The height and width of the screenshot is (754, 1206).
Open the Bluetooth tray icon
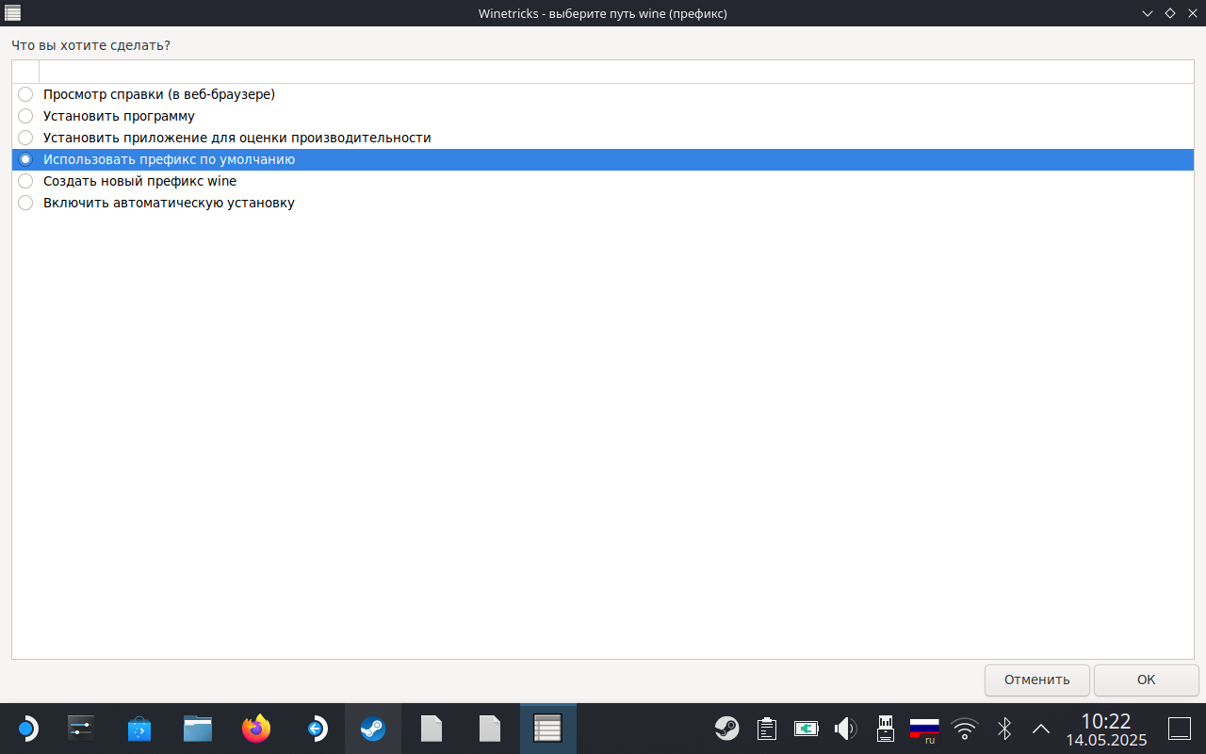1004,729
